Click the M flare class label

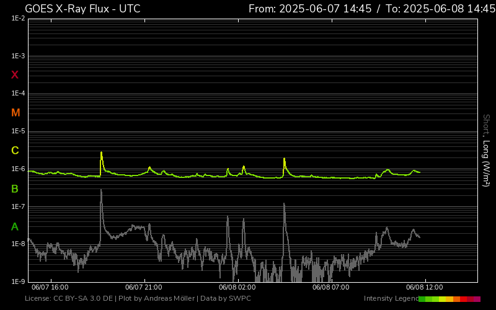(x=15, y=113)
